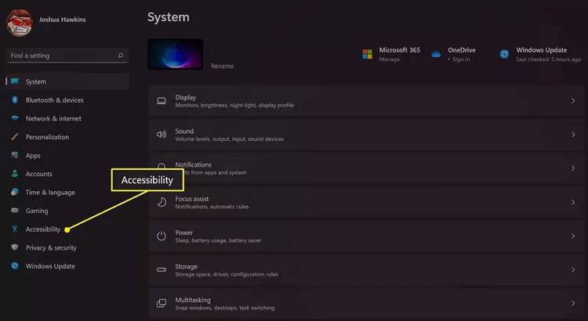Click the Microsoft 365 title text
The width and height of the screenshot is (588, 321).
[399, 50]
